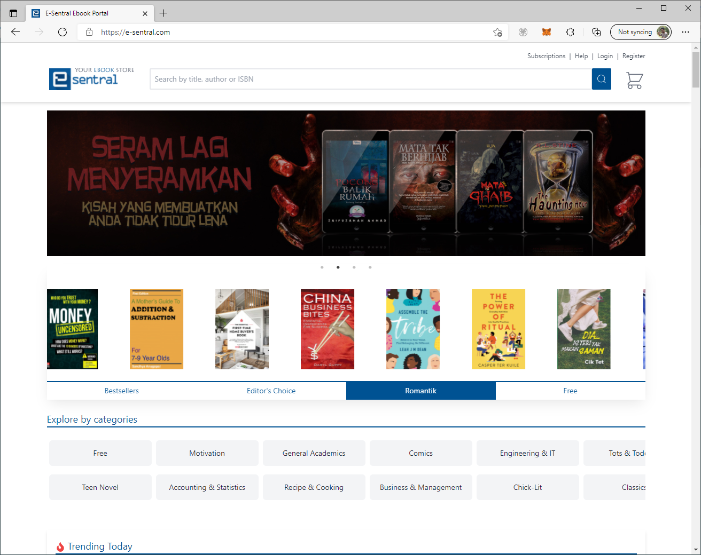Open browser Settings and more menu
The image size is (701, 555).
686,32
